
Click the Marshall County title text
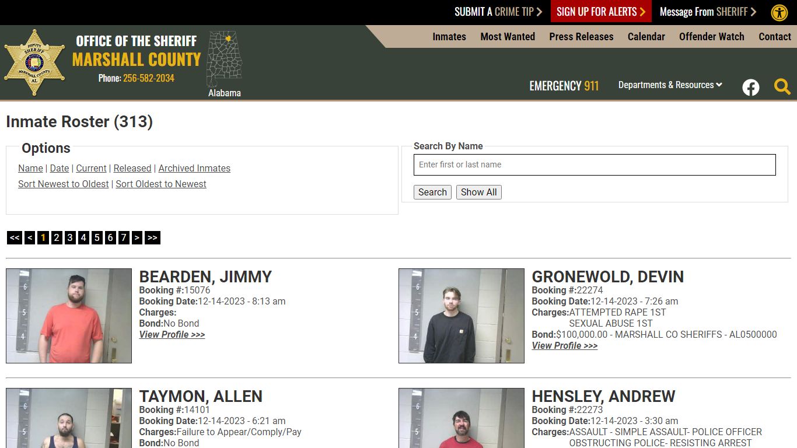137,60
